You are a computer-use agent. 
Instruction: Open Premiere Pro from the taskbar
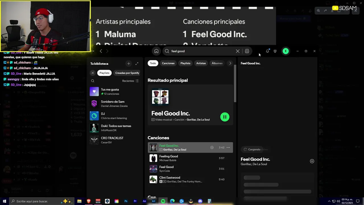click(x=135, y=201)
